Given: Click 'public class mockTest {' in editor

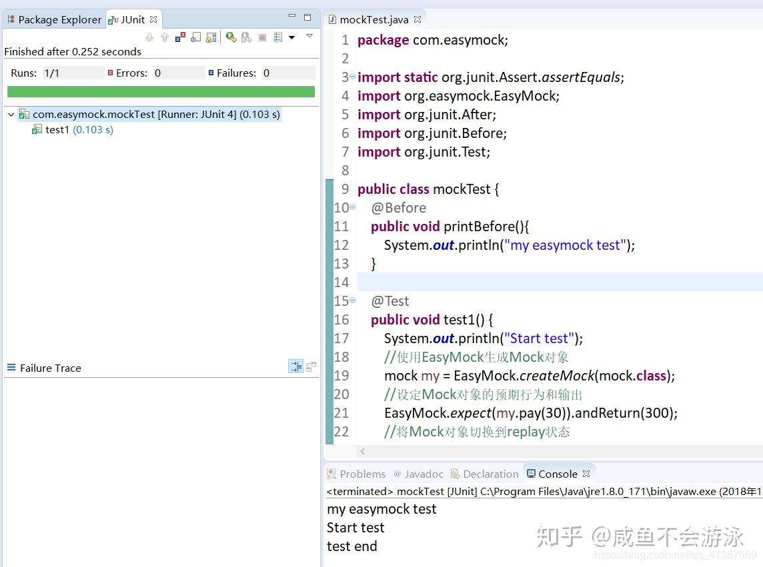Looking at the screenshot, I should (428, 189).
